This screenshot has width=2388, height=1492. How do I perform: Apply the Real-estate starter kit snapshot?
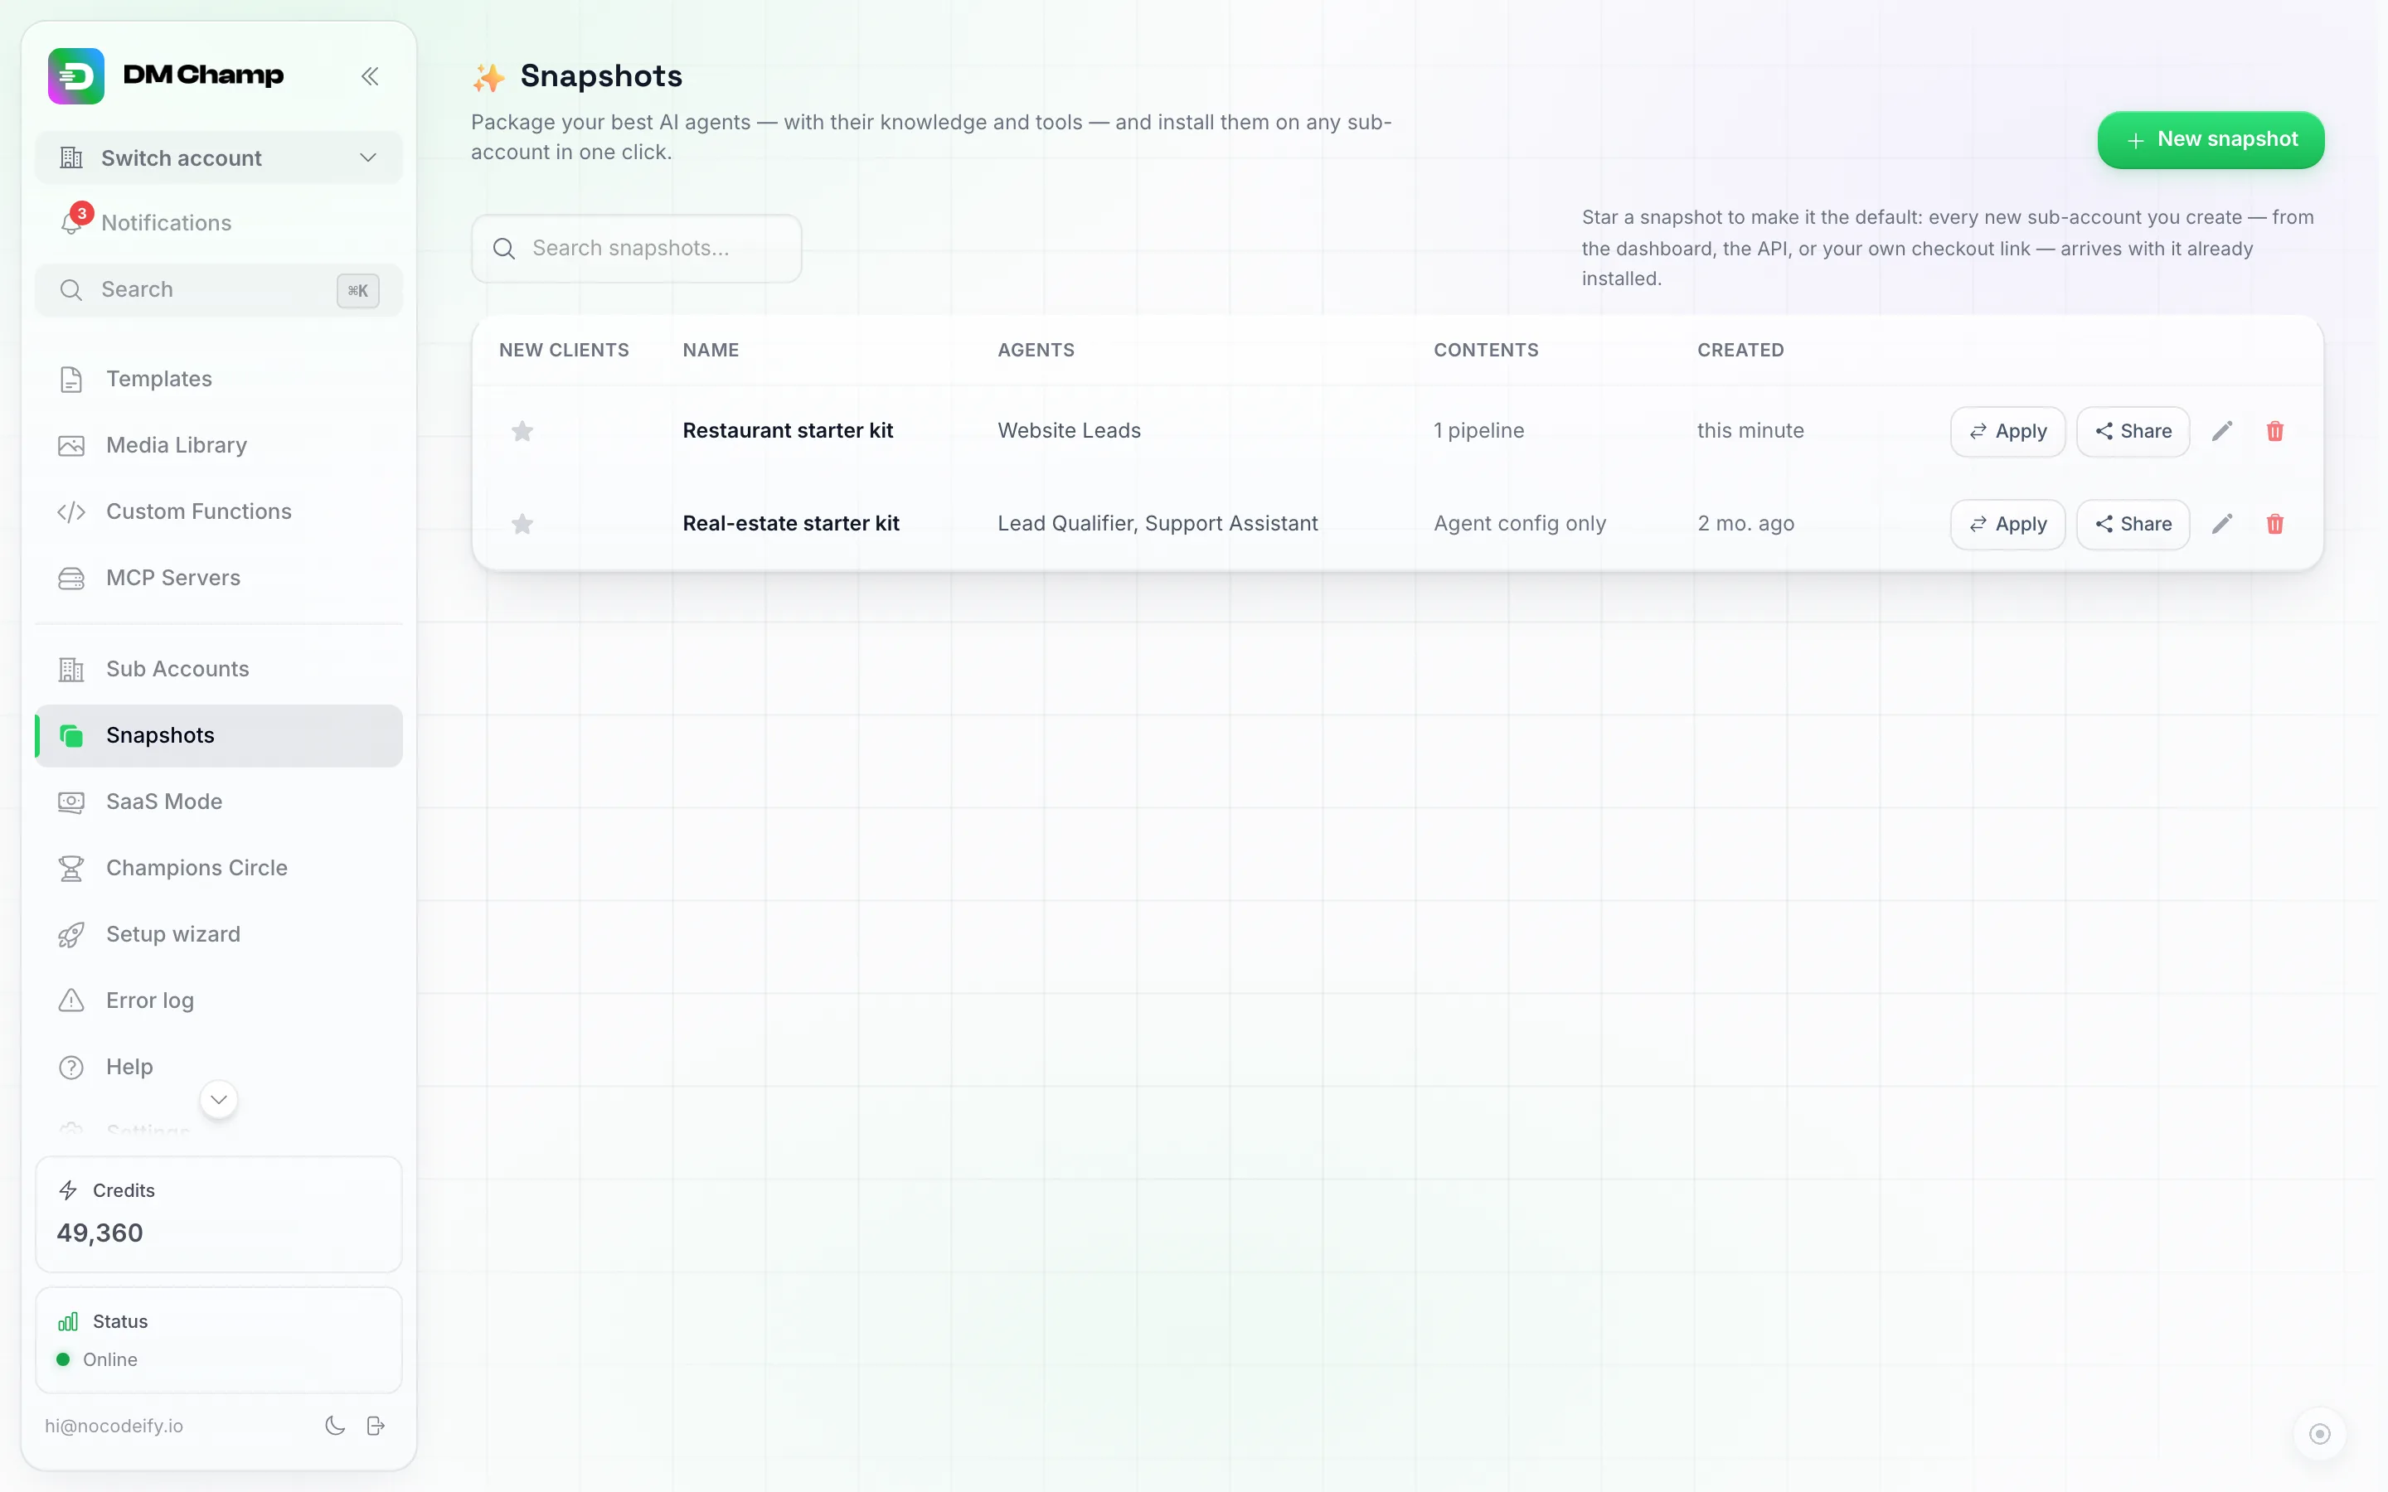(x=2007, y=524)
